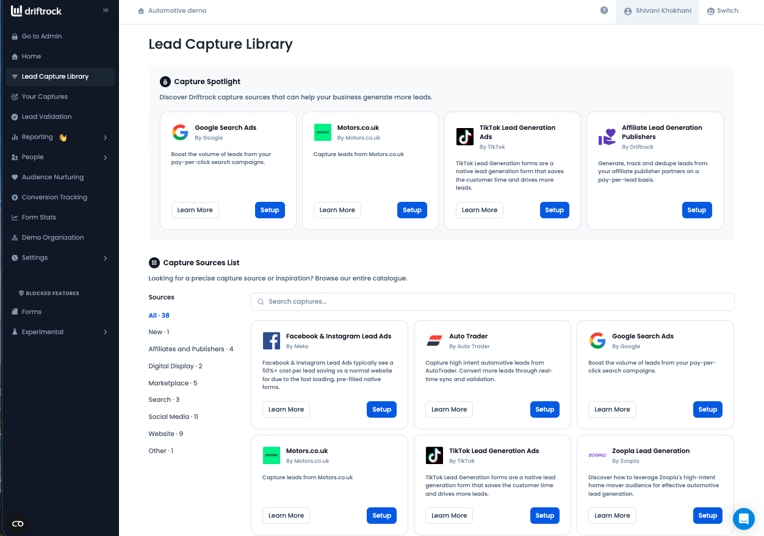Click Learn More on Facebook & Instagram Lead Ads

coord(286,410)
